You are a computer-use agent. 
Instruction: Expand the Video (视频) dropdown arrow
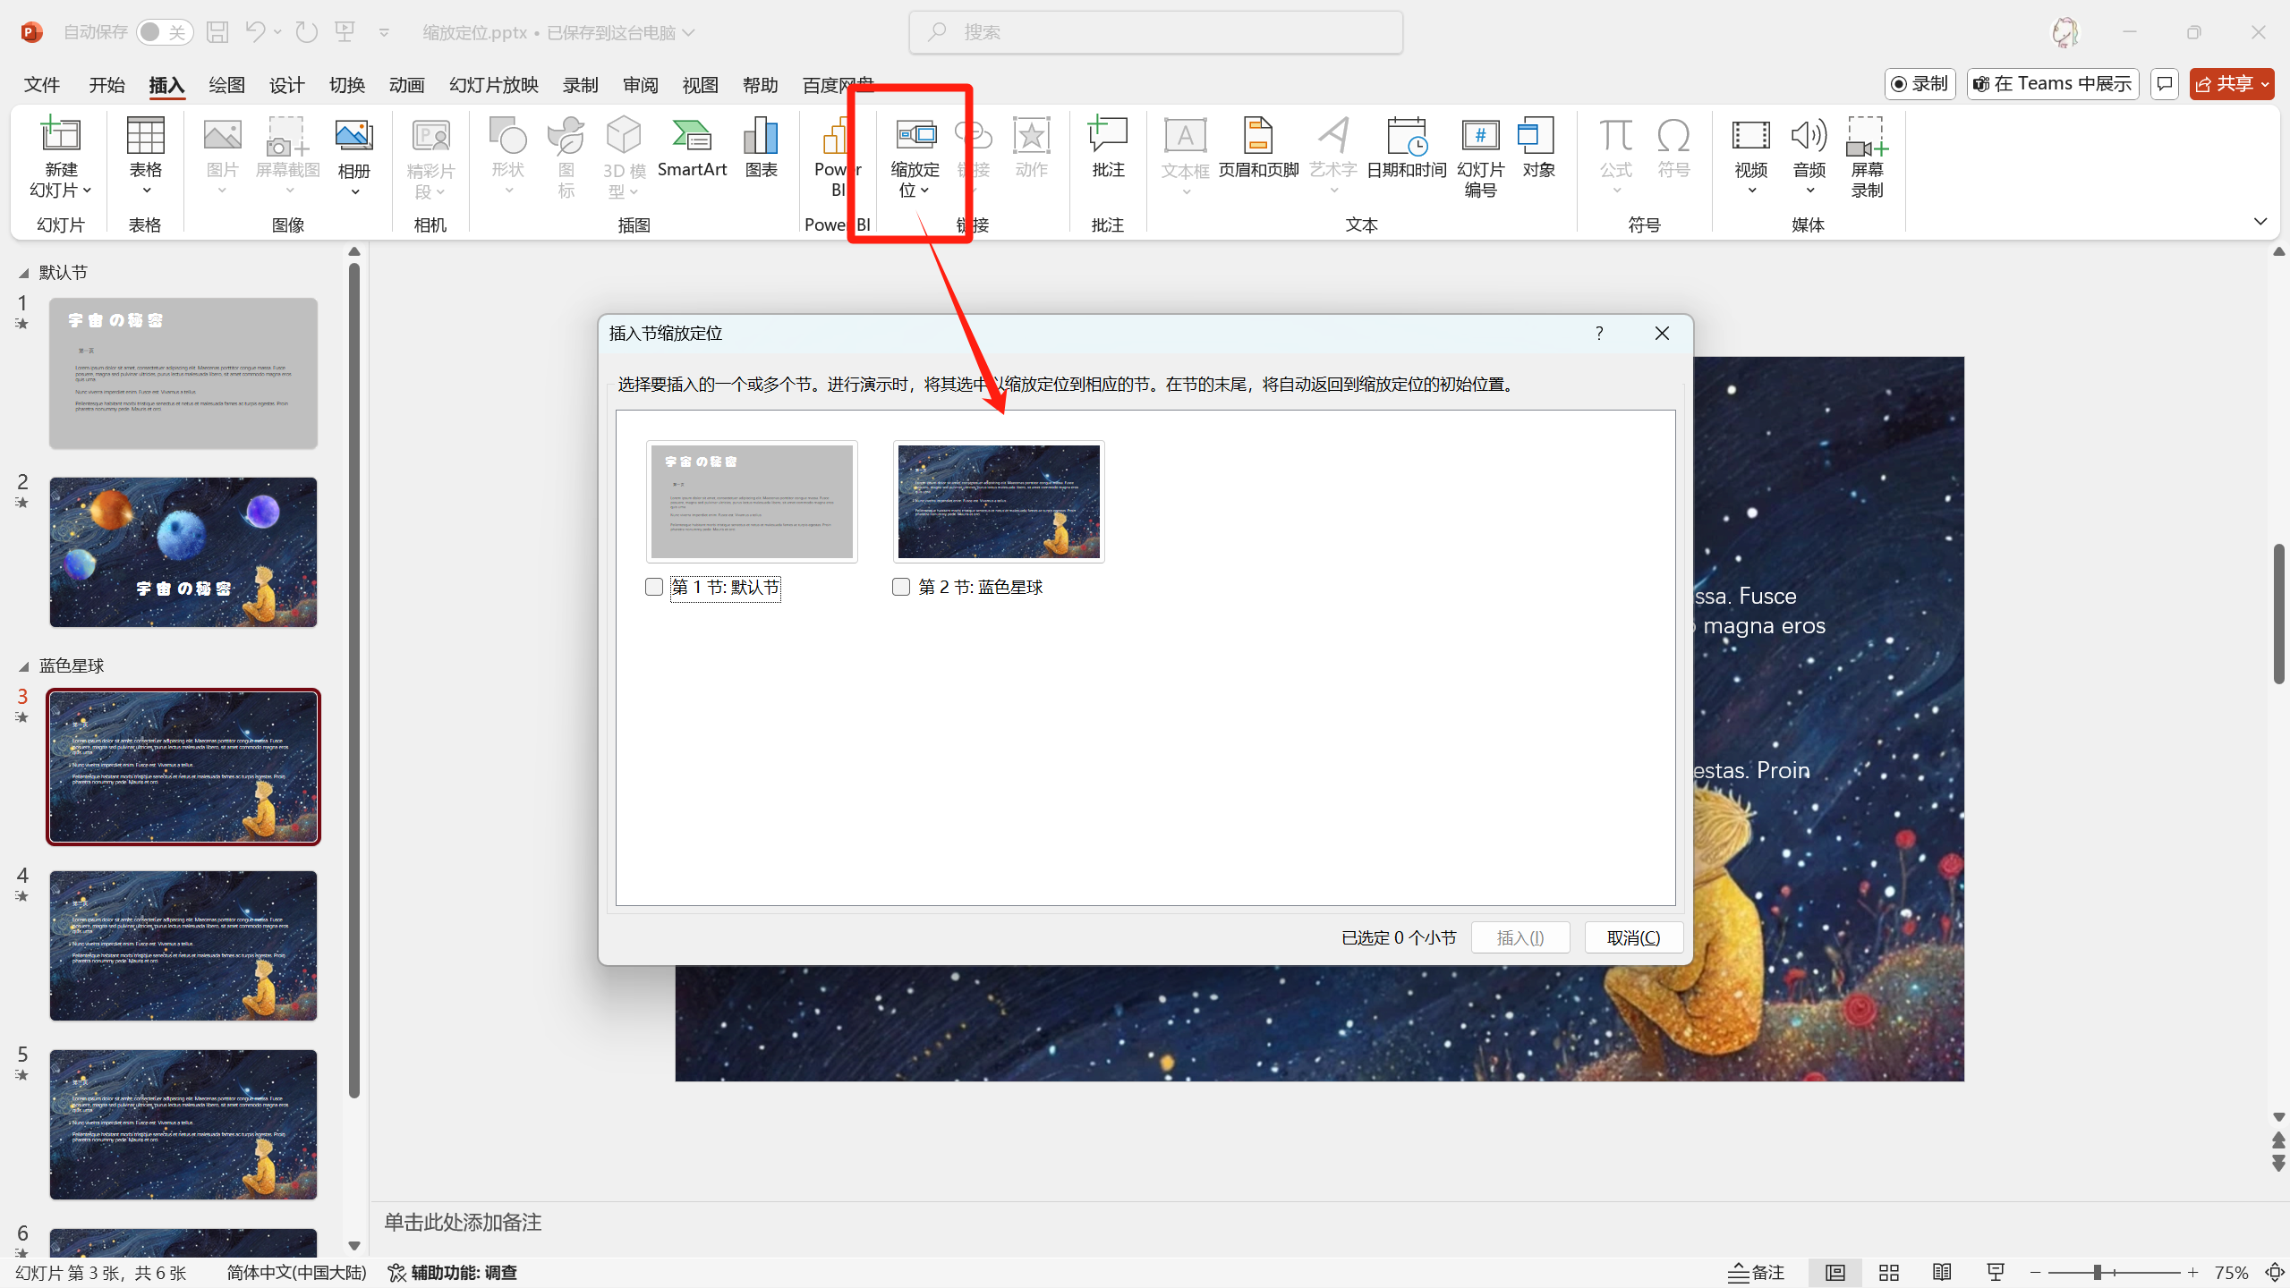pyautogui.click(x=1751, y=191)
